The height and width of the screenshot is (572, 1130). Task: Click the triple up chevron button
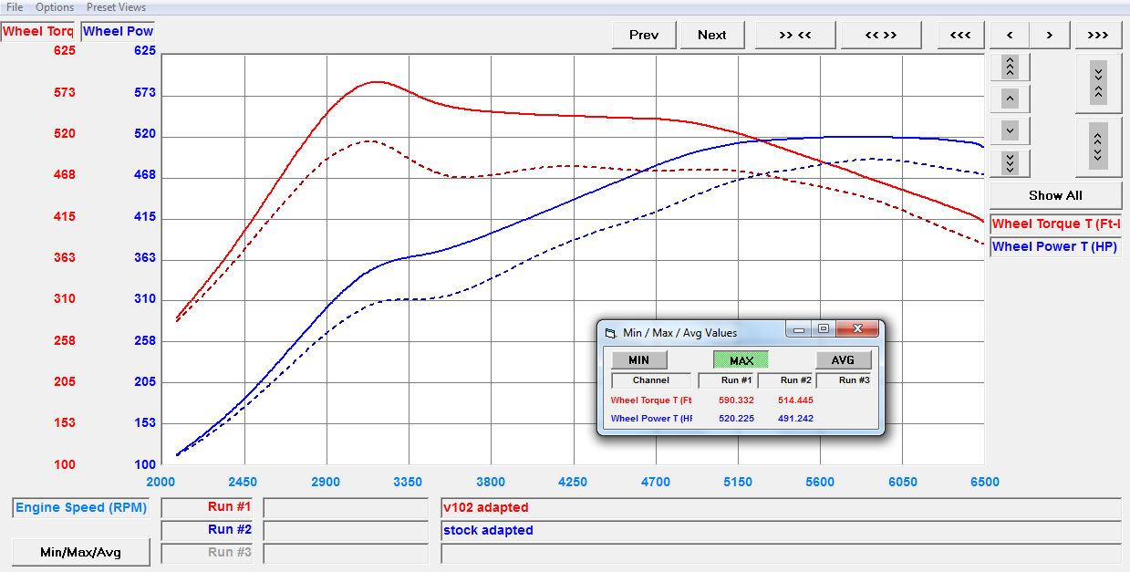[x=1010, y=68]
